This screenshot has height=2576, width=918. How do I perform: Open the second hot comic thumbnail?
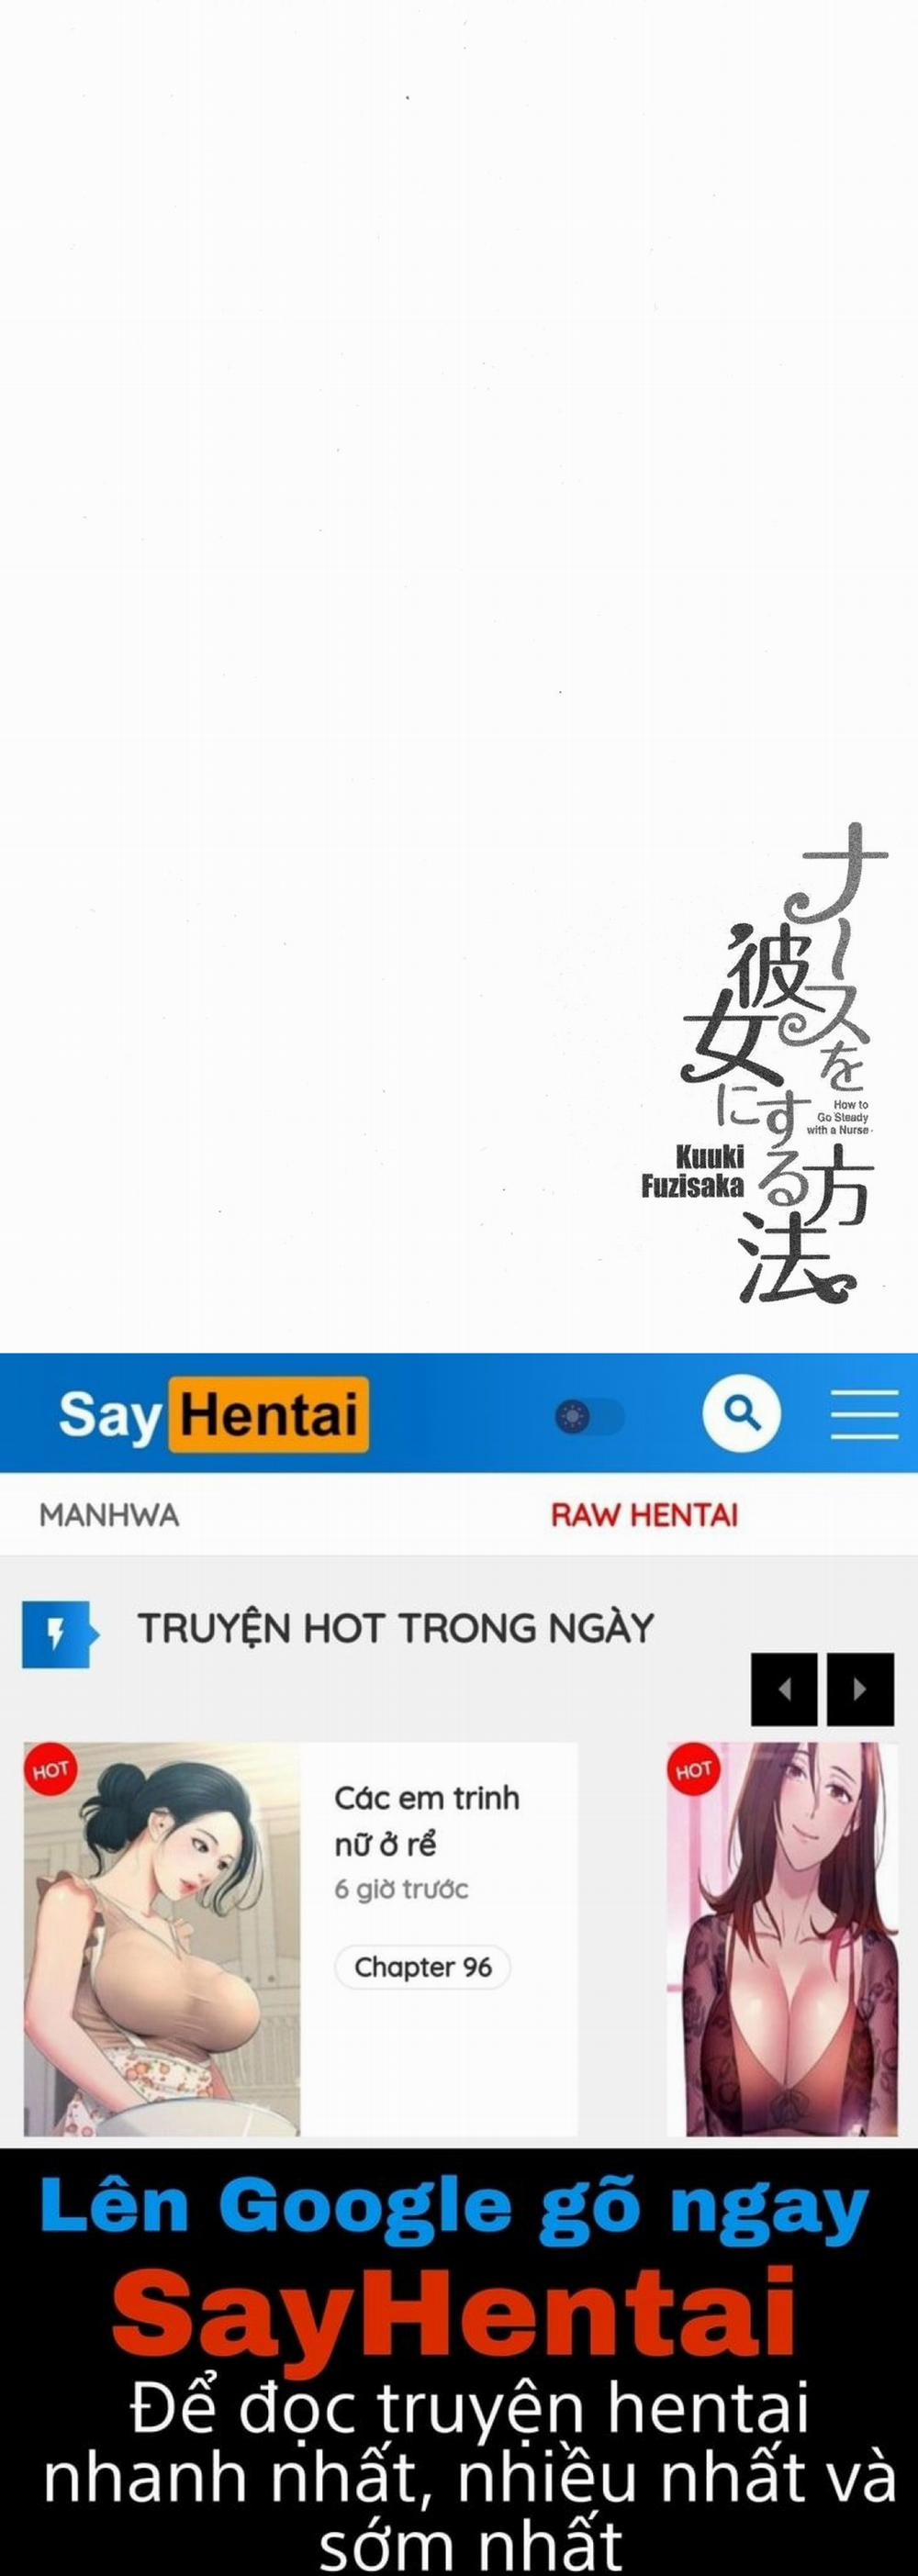[782, 1938]
